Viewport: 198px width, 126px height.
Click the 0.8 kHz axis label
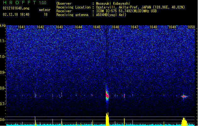click(3, 88)
